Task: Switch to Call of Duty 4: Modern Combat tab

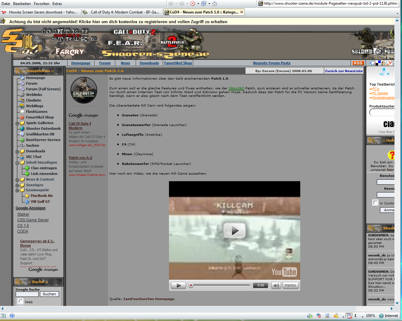Action: pyautogui.click(x=122, y=12)
